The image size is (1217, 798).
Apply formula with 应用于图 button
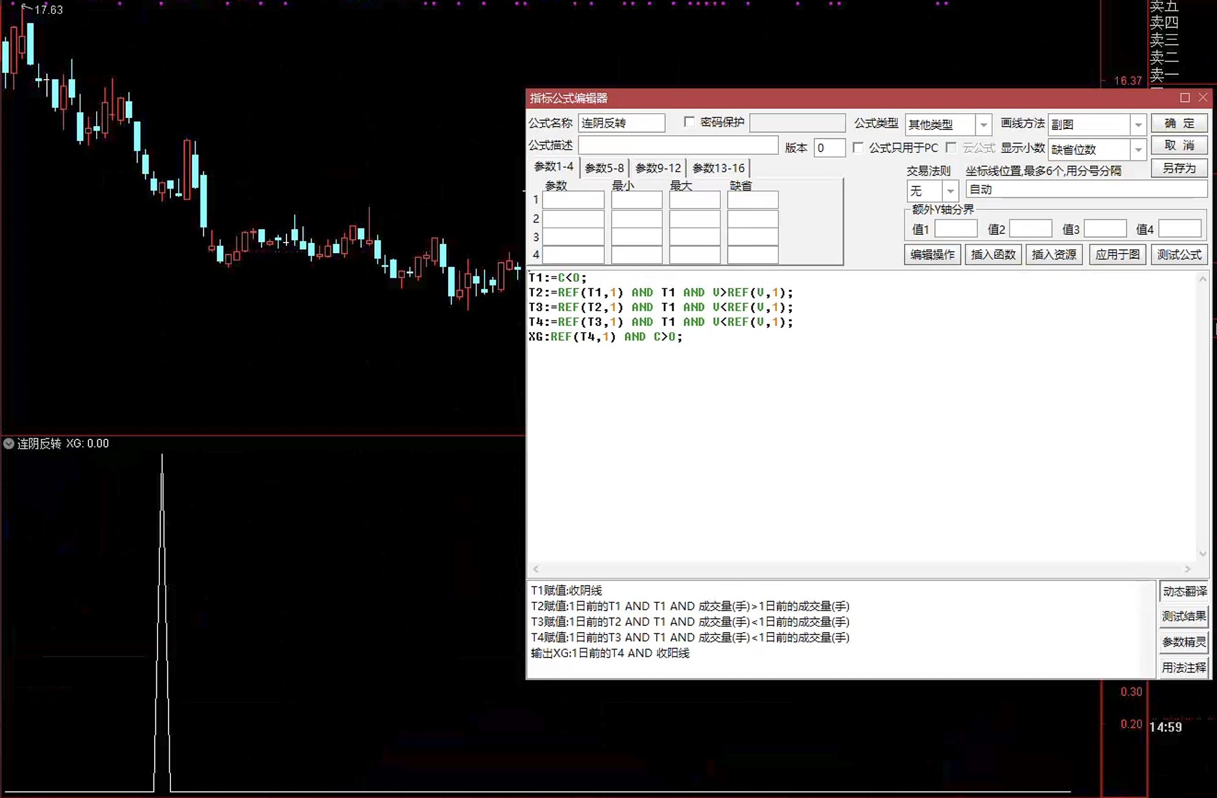click(1117, 255)
